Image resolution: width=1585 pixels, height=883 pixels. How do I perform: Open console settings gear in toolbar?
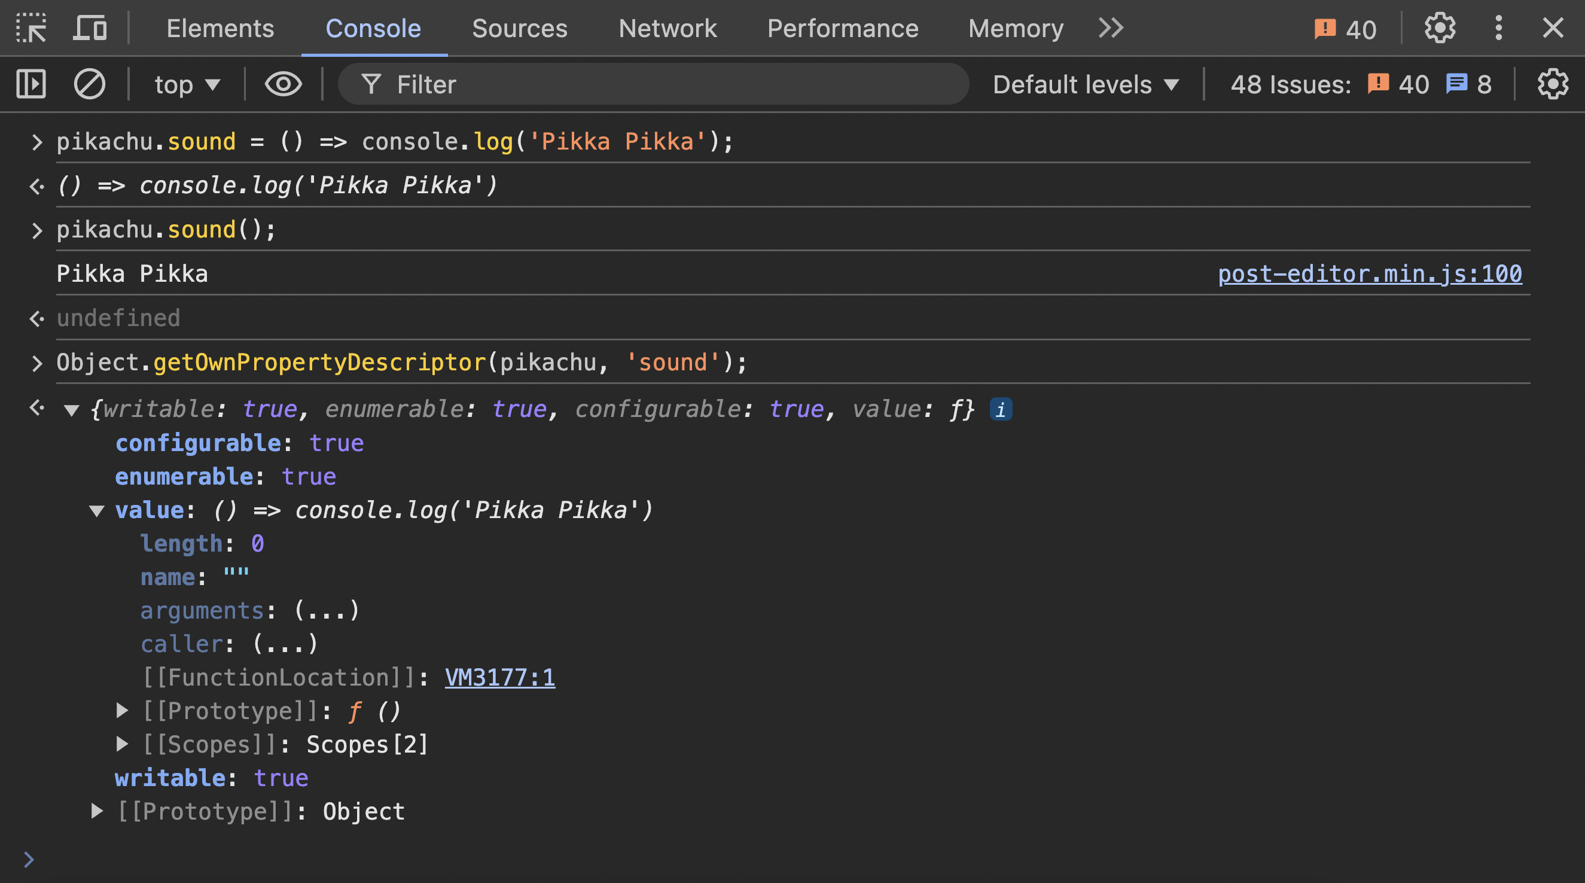tap(1552, 84)
